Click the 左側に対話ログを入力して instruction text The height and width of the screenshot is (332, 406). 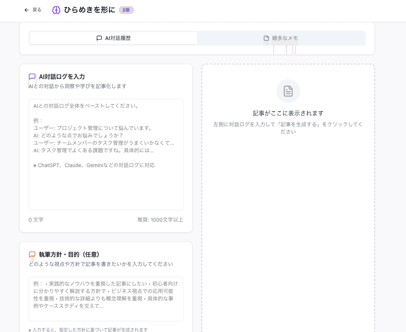click(288, 128)
